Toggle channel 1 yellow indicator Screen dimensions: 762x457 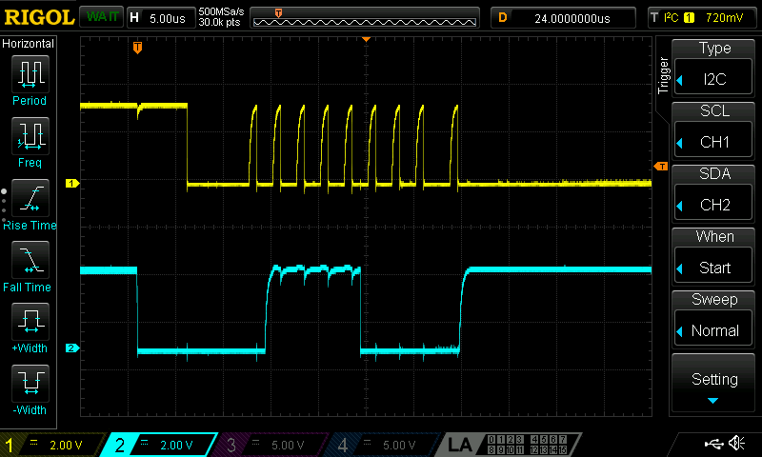coord(53,445)
